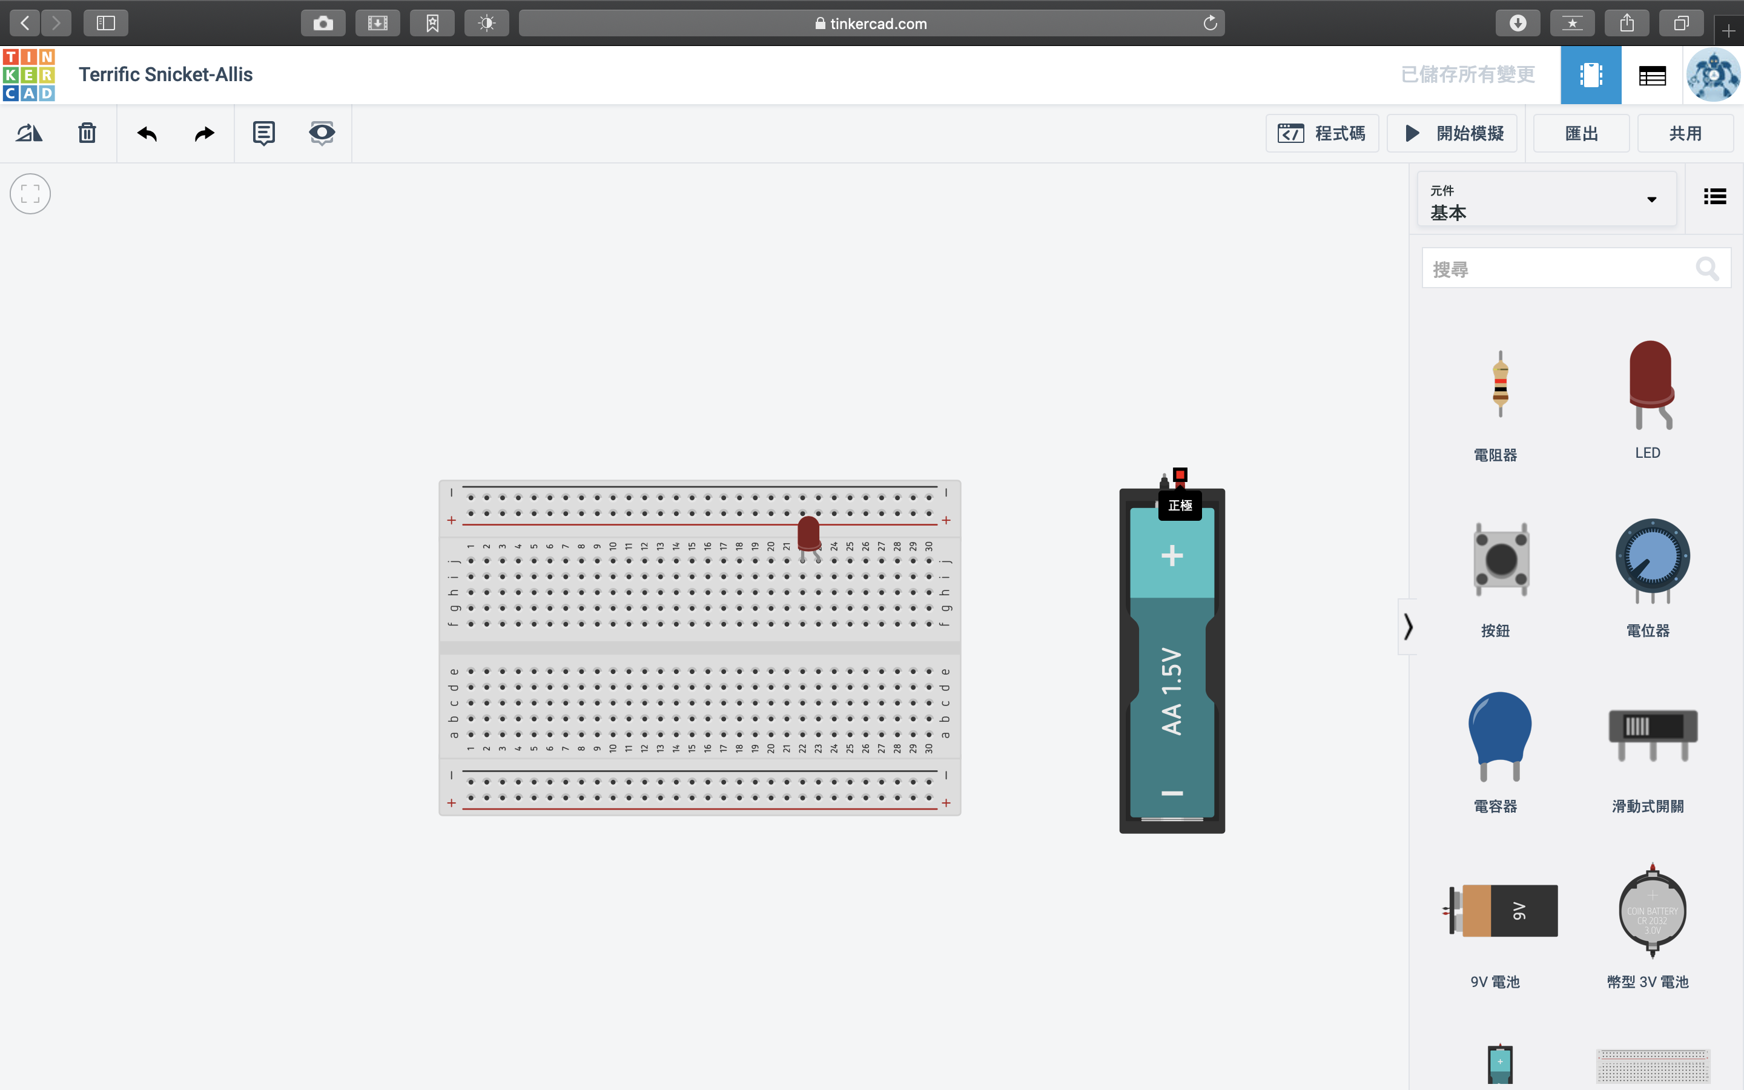Viewport: 1744px width, 1090px height.
Task: Click the undo arrow
Action: (147, 133)
